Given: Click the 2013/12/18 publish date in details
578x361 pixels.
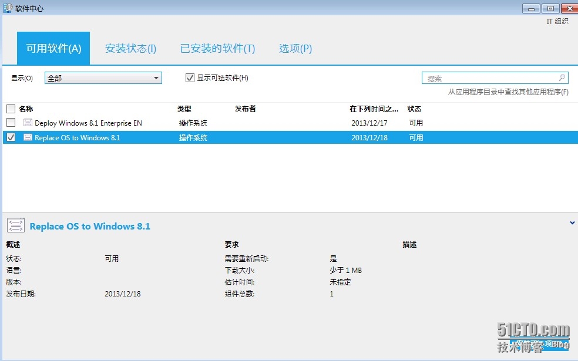Looking at the screenshot, I should (x=123, y=294).
